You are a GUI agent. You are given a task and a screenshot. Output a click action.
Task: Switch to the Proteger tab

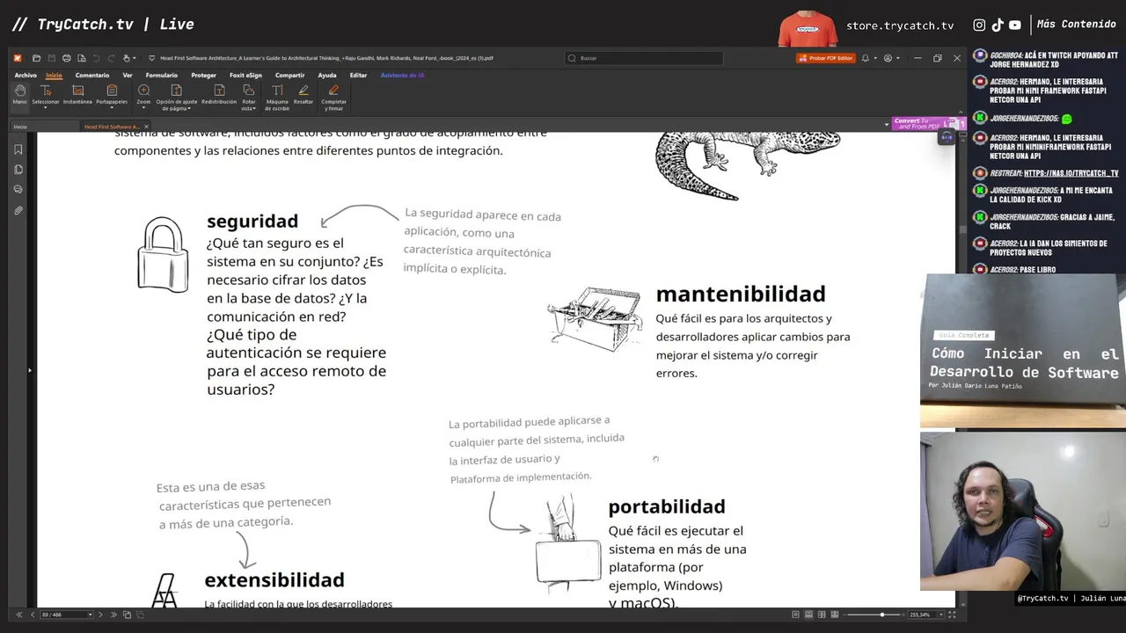(x=203, y=76)
